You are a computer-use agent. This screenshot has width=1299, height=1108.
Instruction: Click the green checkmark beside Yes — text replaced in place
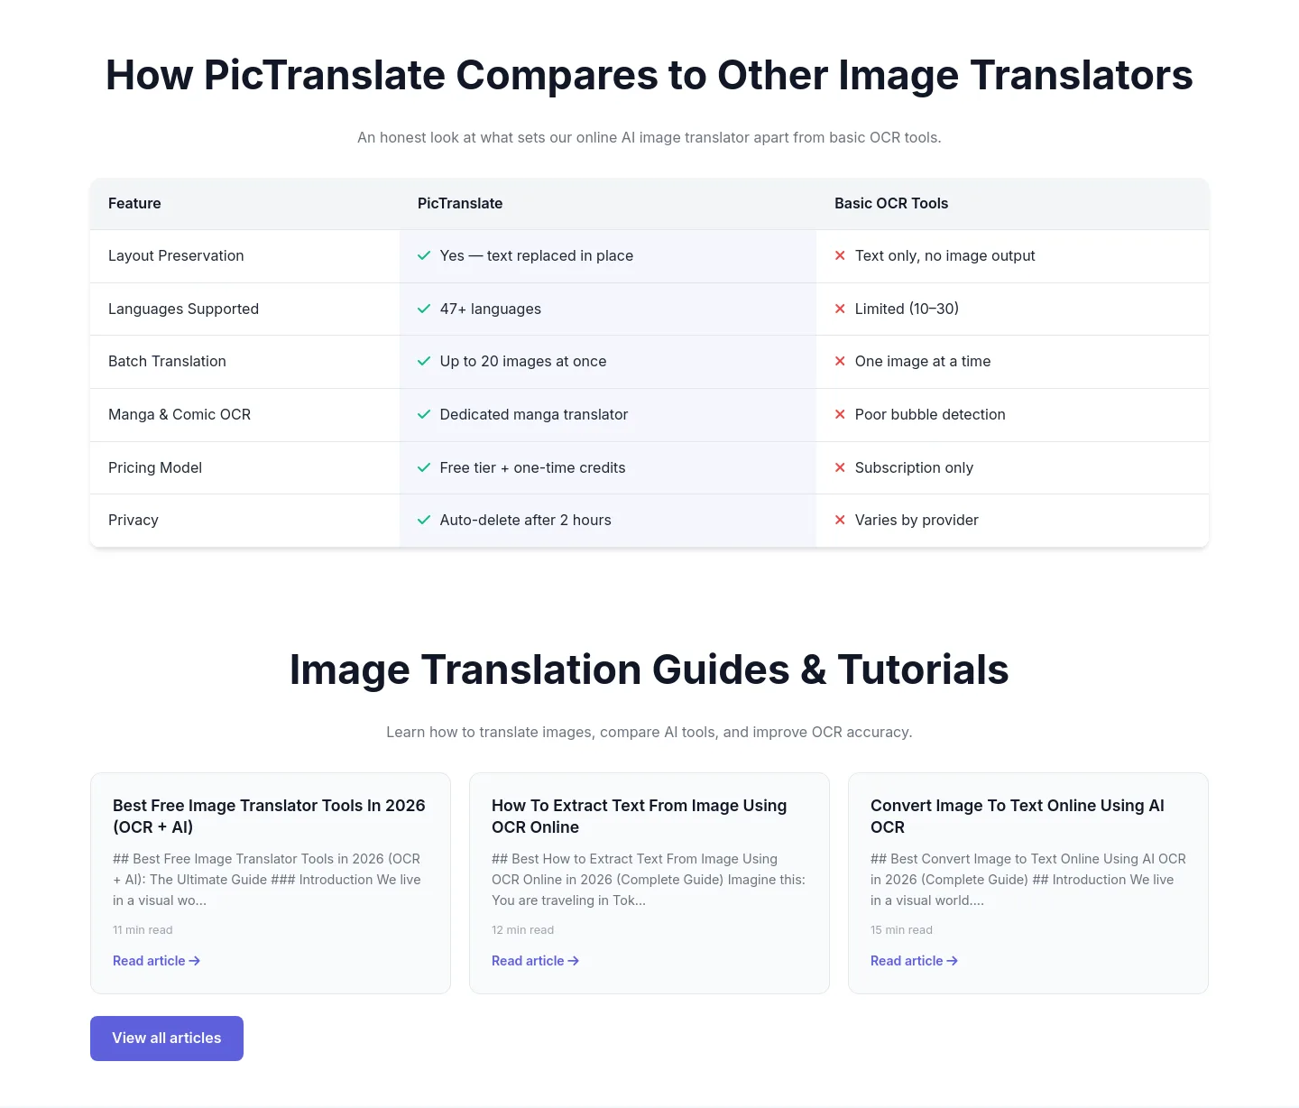tap(424, 255)
